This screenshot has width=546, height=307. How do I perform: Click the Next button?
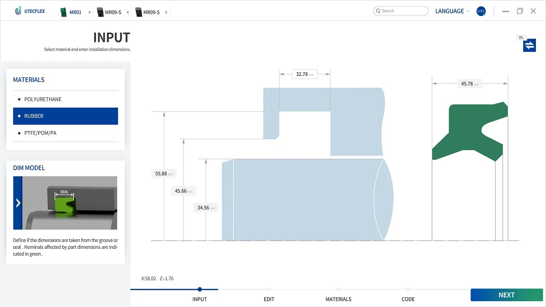click(506, 295)
